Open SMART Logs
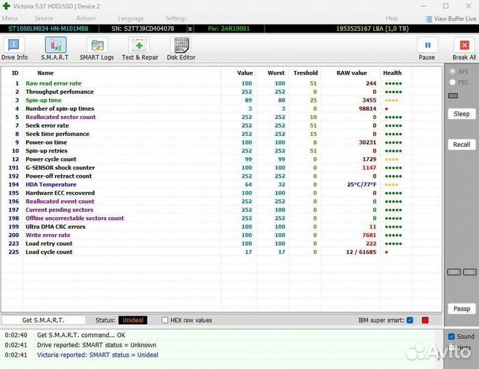The height and width of the screenshot is (369, 479). [x=97, y=49]
